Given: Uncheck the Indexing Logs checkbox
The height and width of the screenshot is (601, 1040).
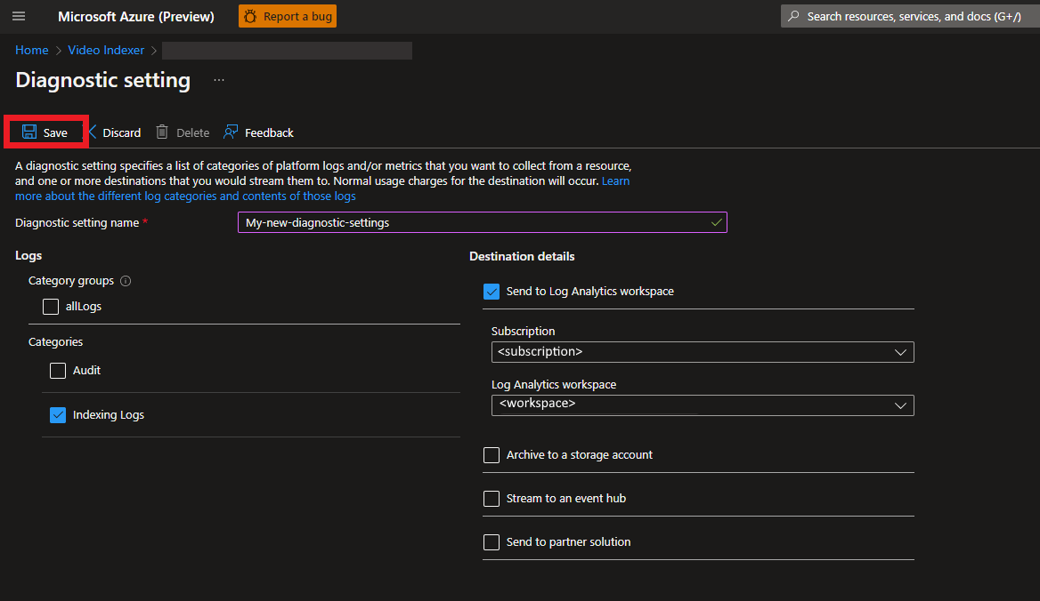Looking at the screenshot, I should coord(58,415).
